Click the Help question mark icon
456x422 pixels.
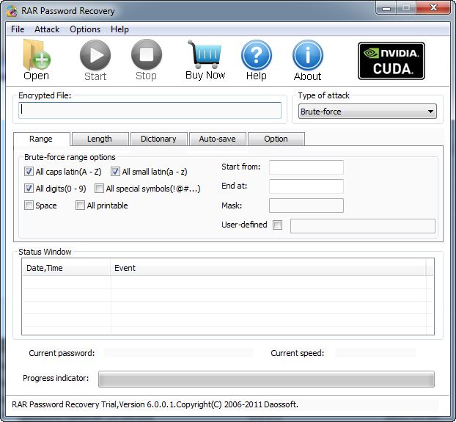click(256, 56)
